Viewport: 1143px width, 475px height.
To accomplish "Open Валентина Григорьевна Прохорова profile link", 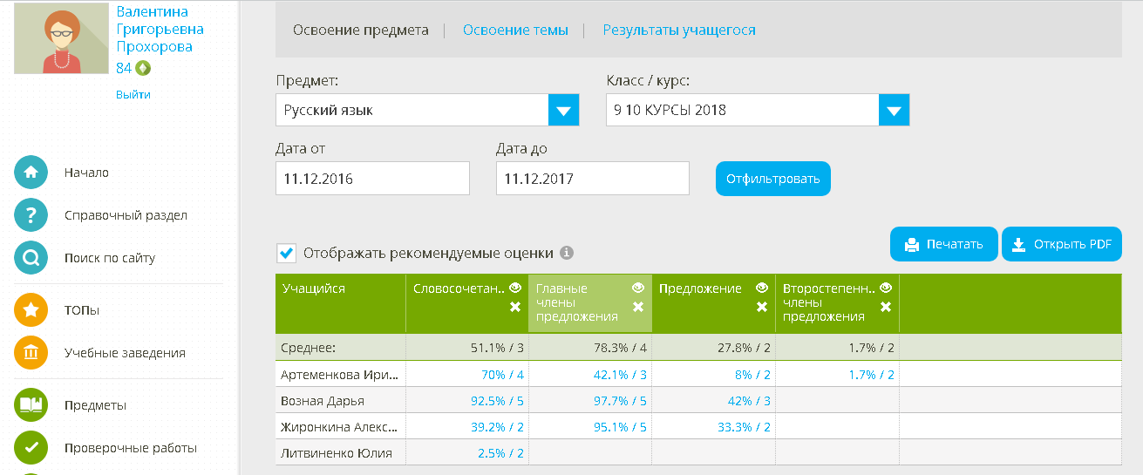I will coord(160,30).
